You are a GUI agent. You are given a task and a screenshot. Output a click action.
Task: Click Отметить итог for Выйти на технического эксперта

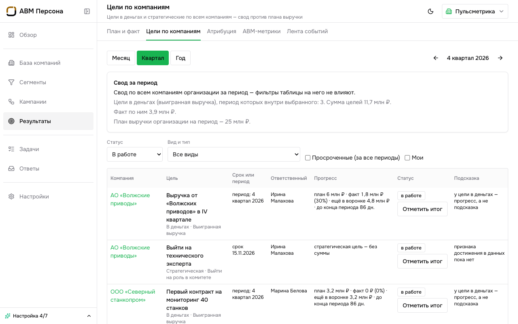(422, 261)
